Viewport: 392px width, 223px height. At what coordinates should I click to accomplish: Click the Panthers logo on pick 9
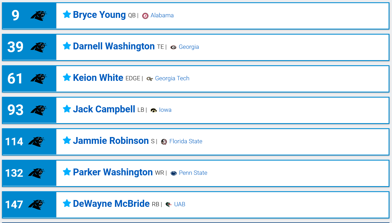(x=39, y=16)
